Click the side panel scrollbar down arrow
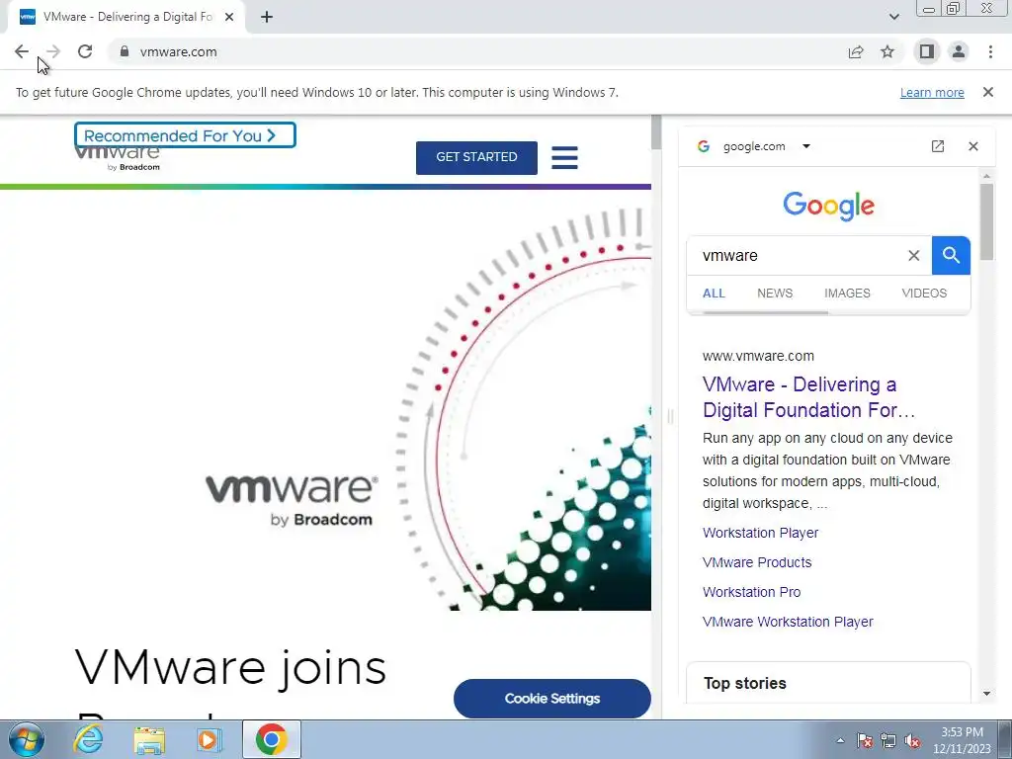This screenshot has width=1012, height=759. coord(986,694)
